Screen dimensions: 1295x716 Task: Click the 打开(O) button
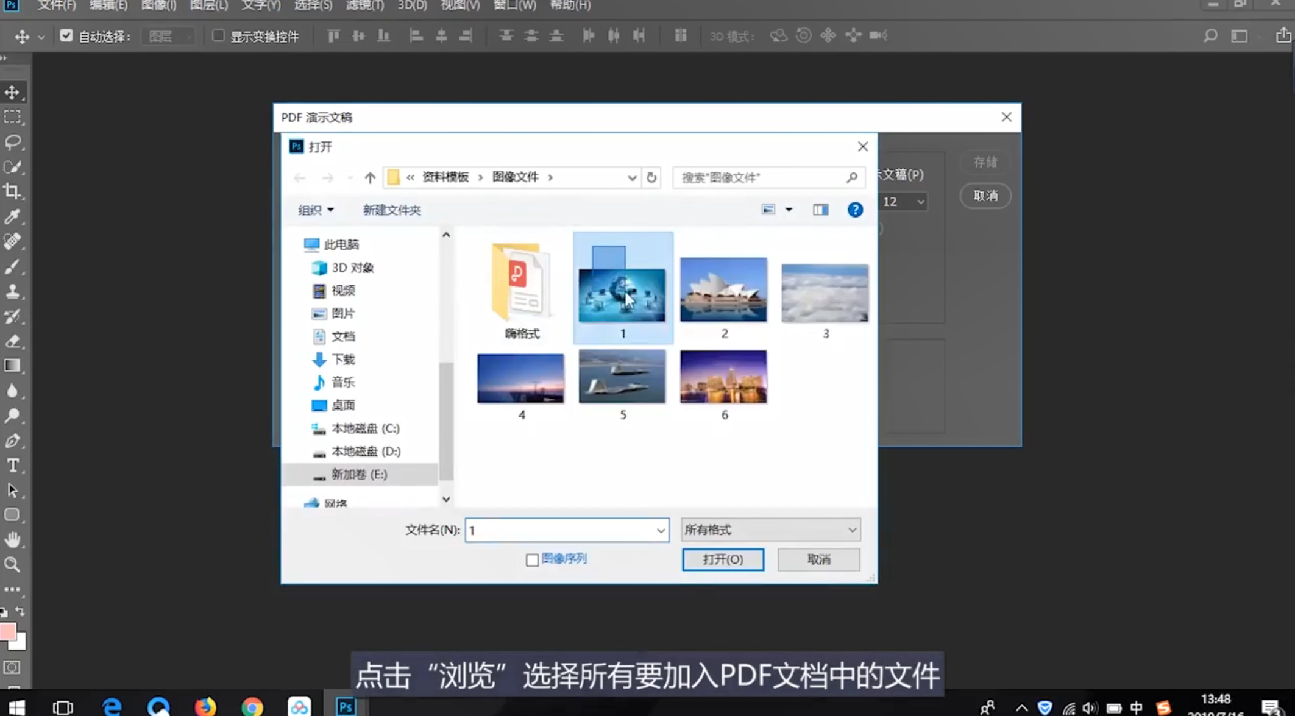(x=723, y=559)
